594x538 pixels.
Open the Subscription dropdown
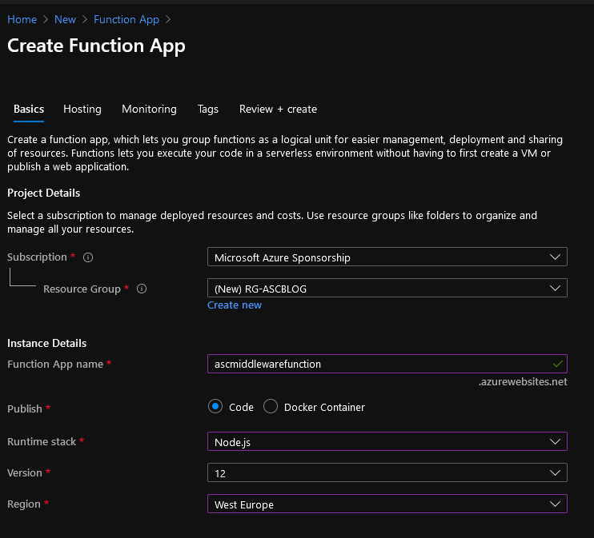coord(387,257)
